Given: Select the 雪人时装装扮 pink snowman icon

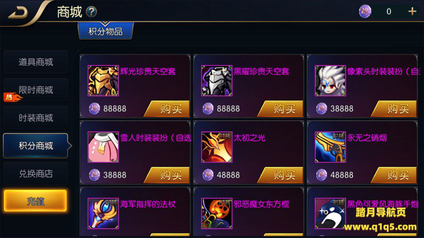Looking at the screenshot, I should [x=103, y=147].
